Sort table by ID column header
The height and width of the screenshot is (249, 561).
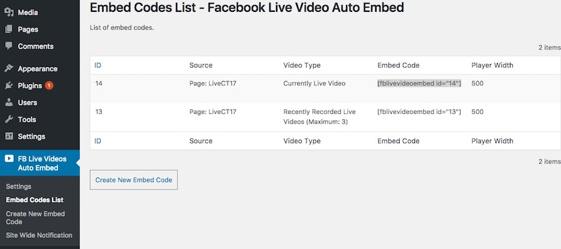98,65
